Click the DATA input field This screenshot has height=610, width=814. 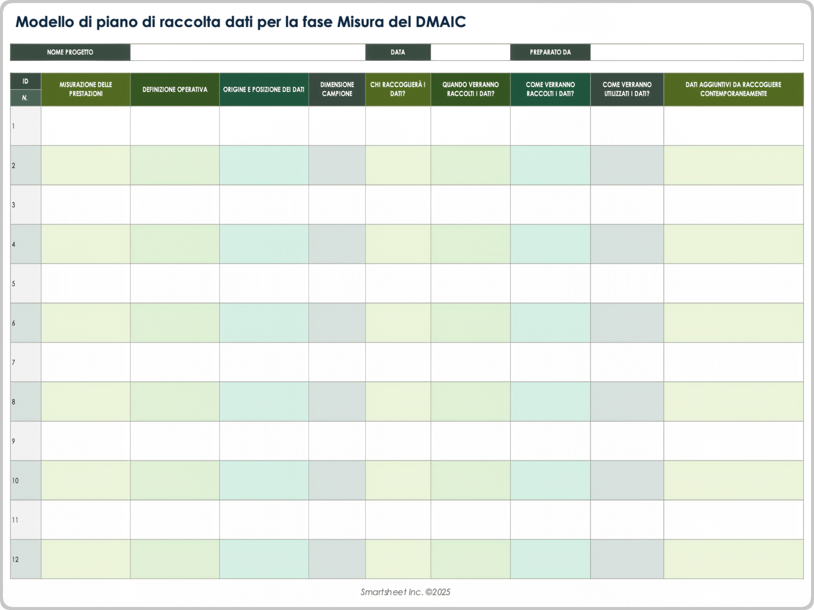[471, 52]
